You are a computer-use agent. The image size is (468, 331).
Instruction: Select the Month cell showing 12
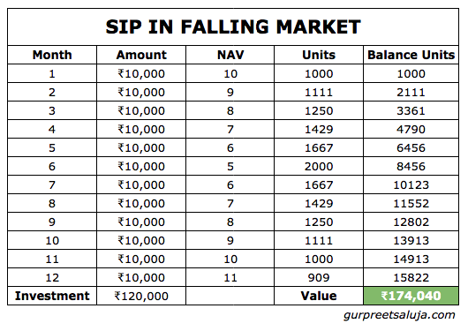tap(52, 277)
